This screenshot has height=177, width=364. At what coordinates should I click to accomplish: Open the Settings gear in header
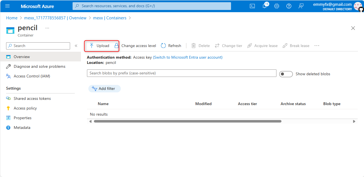(276, 6)
